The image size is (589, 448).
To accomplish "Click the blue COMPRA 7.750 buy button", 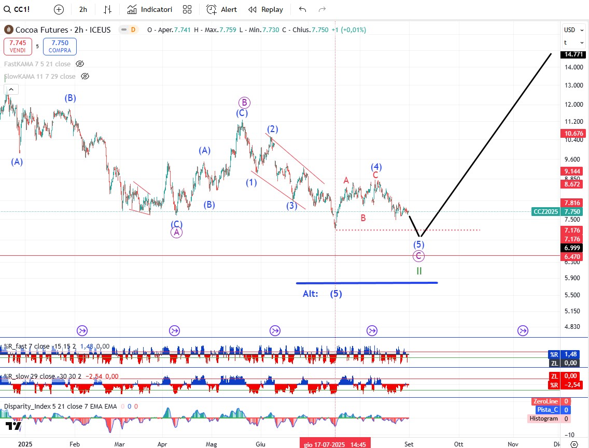I will (60, 47).
